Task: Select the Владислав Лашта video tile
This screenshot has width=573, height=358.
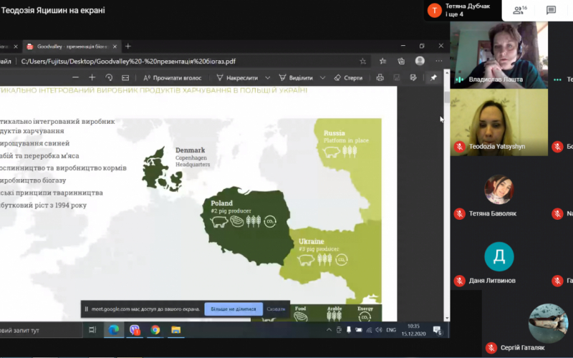Action: 499,55
